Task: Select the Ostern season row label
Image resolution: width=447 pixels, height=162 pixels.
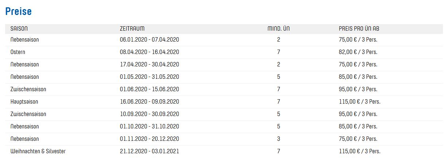Action: click(x=18, y=52)
